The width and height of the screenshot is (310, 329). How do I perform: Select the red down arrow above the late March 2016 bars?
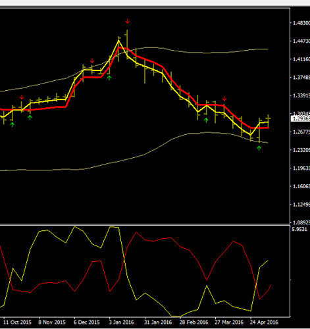tap(224, 99)
